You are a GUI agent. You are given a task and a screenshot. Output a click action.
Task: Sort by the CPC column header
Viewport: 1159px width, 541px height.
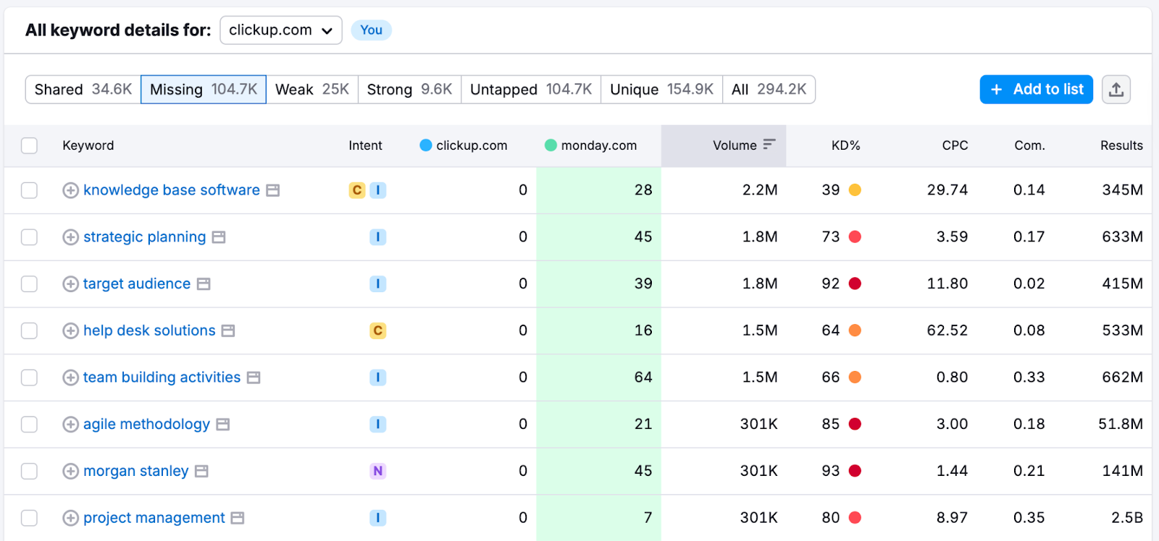point(955,145)
